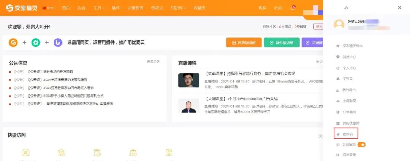The width and height of the screenshot is (410, 161).
Task: Click the list icon beside 订单明细
Action: [338, 112]
